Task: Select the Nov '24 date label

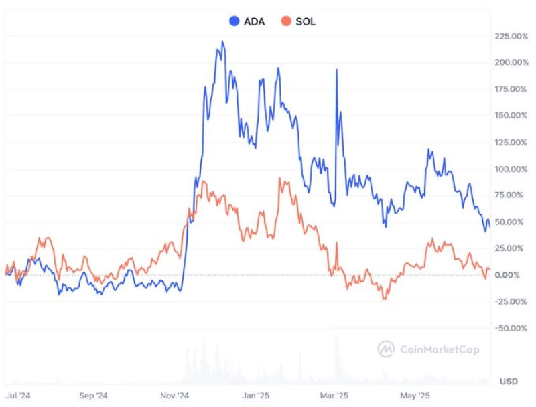Action: 174,396
